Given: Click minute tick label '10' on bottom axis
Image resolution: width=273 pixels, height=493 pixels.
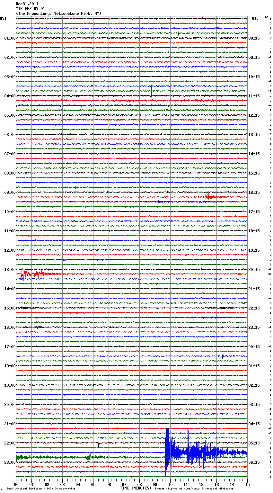Looking at the screenshot, I should [x=170, y=484].
